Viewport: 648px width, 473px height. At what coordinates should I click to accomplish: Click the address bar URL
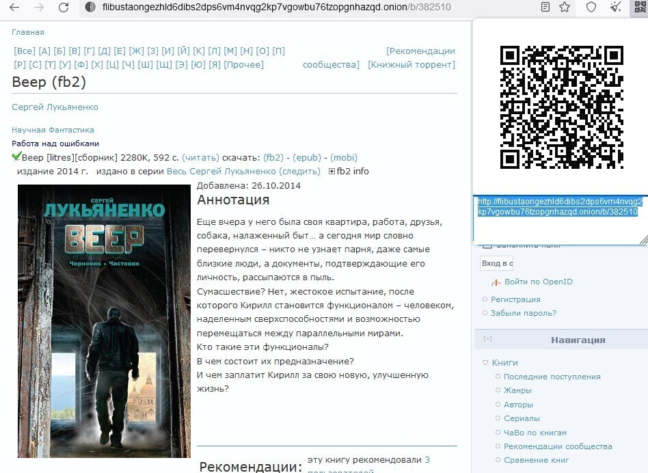(x=276, y=7)
